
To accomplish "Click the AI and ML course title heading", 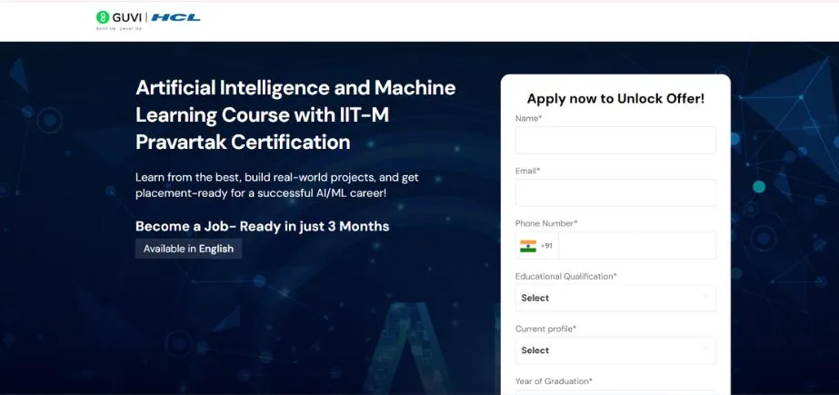I will click(x=295, y=114).
